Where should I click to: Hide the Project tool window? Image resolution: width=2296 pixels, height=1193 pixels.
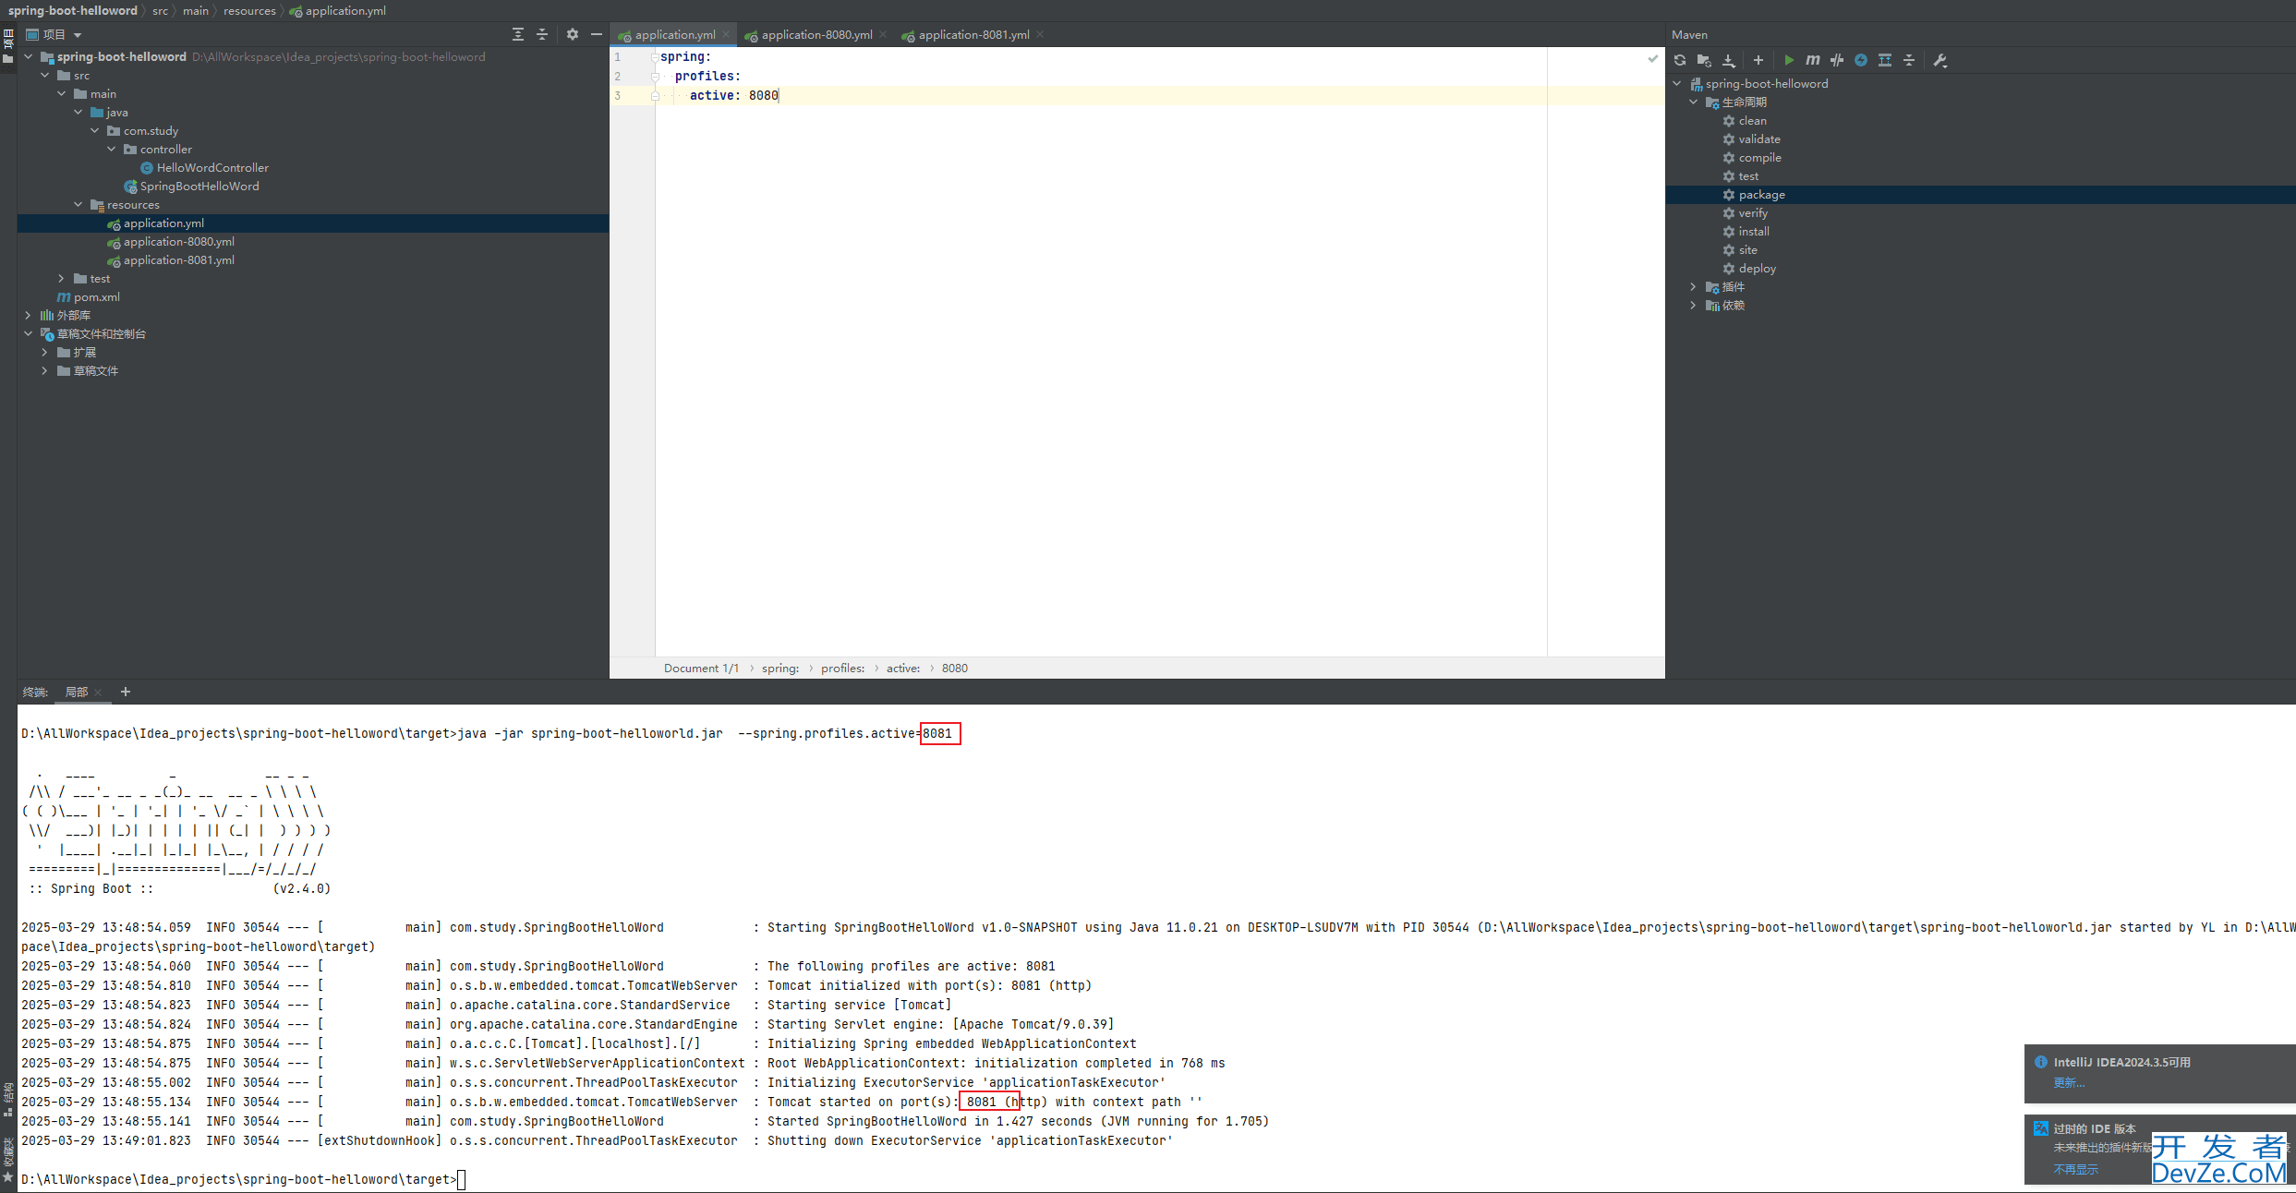tap(597, 34)
